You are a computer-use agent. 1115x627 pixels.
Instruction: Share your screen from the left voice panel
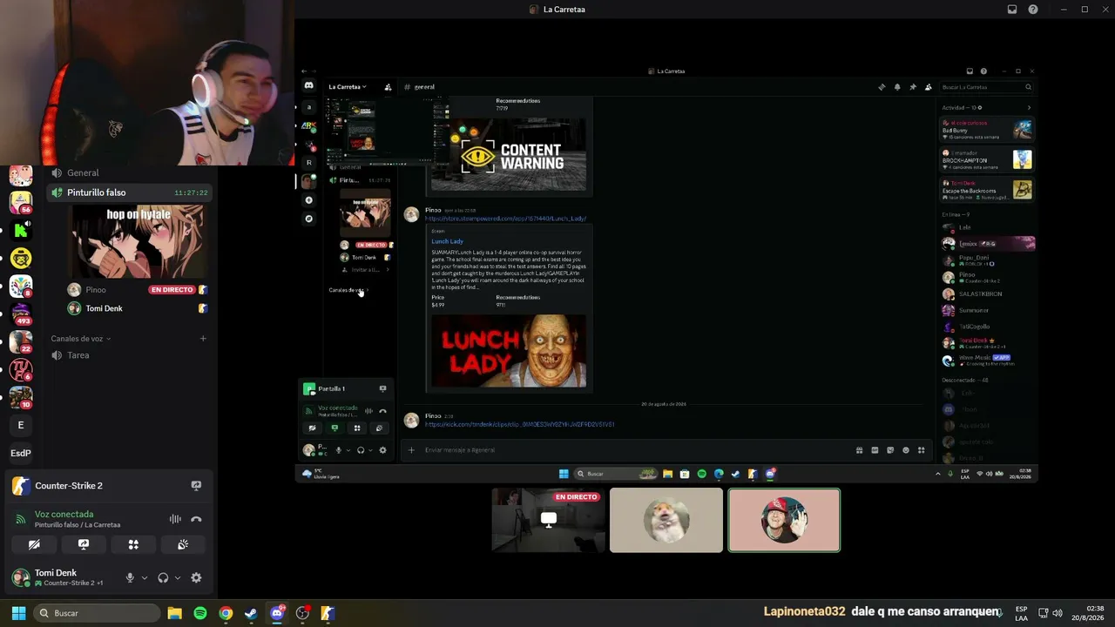[84, 544]
